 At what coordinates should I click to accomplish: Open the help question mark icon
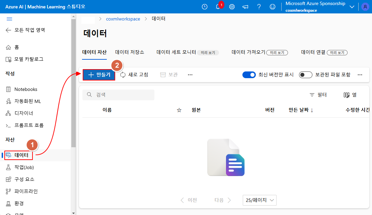pos(259,7)
